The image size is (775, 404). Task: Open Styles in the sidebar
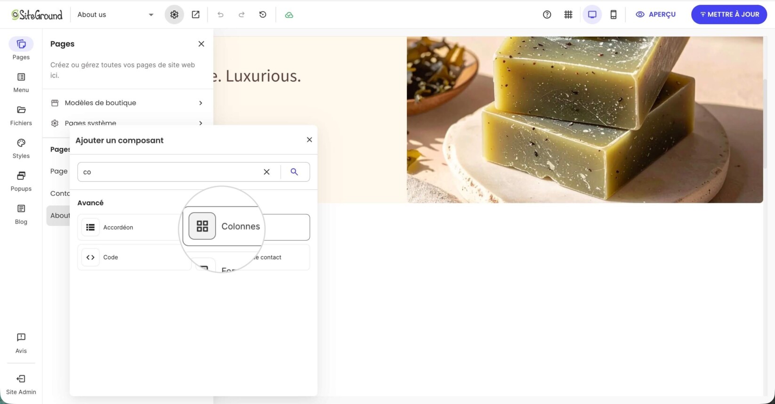(x=21, y=148)
